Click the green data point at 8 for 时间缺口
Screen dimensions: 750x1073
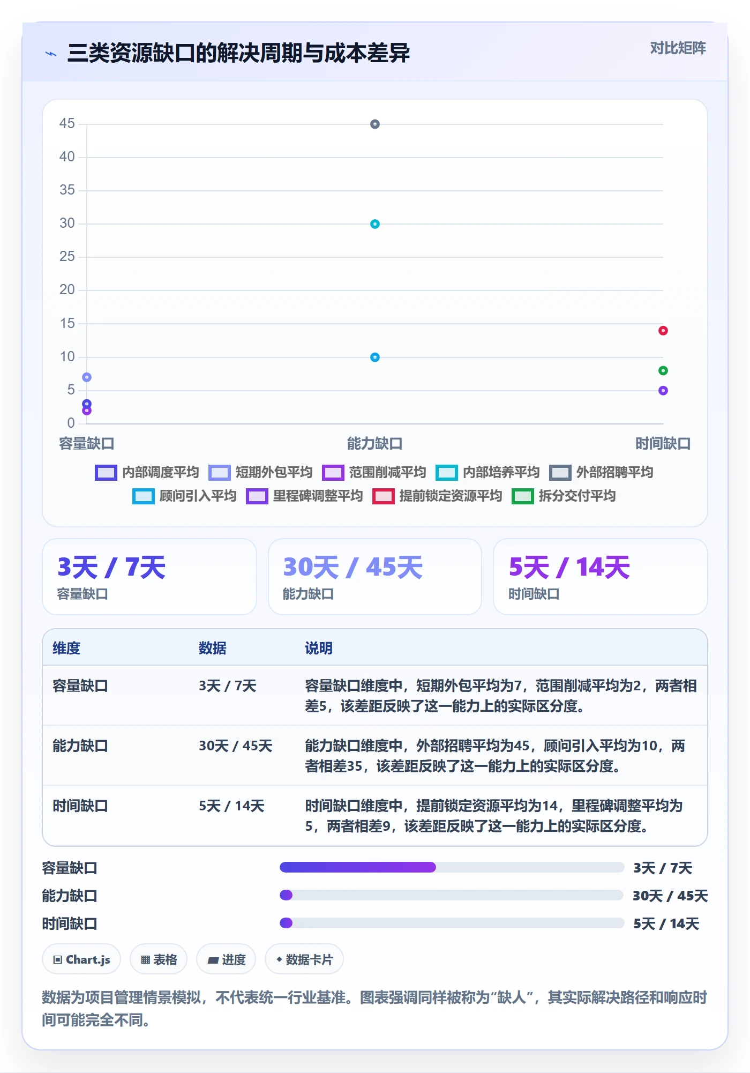[663, 370]
